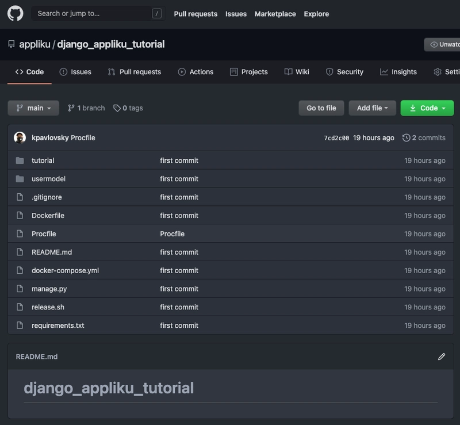Open the Wiki tab
The width and height of the screenshot is (460, 425).
(x=297, y=72)
